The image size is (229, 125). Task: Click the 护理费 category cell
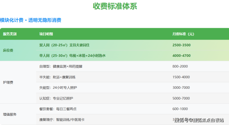(x=8, y=82)
